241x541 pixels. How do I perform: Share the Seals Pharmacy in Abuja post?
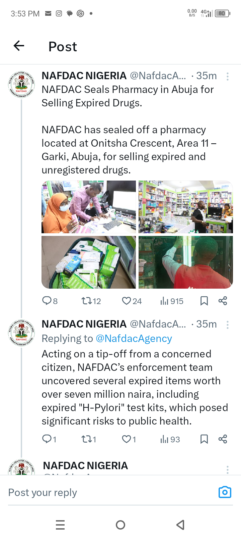[223, 301]
